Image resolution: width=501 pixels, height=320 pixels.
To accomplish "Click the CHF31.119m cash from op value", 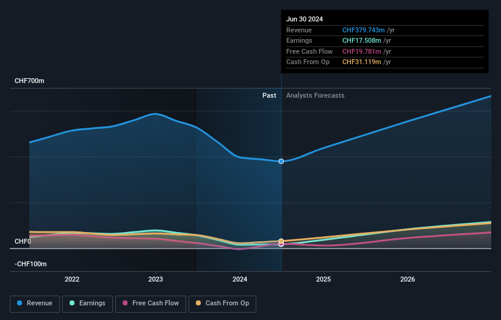I will click(x=362, y=62).
